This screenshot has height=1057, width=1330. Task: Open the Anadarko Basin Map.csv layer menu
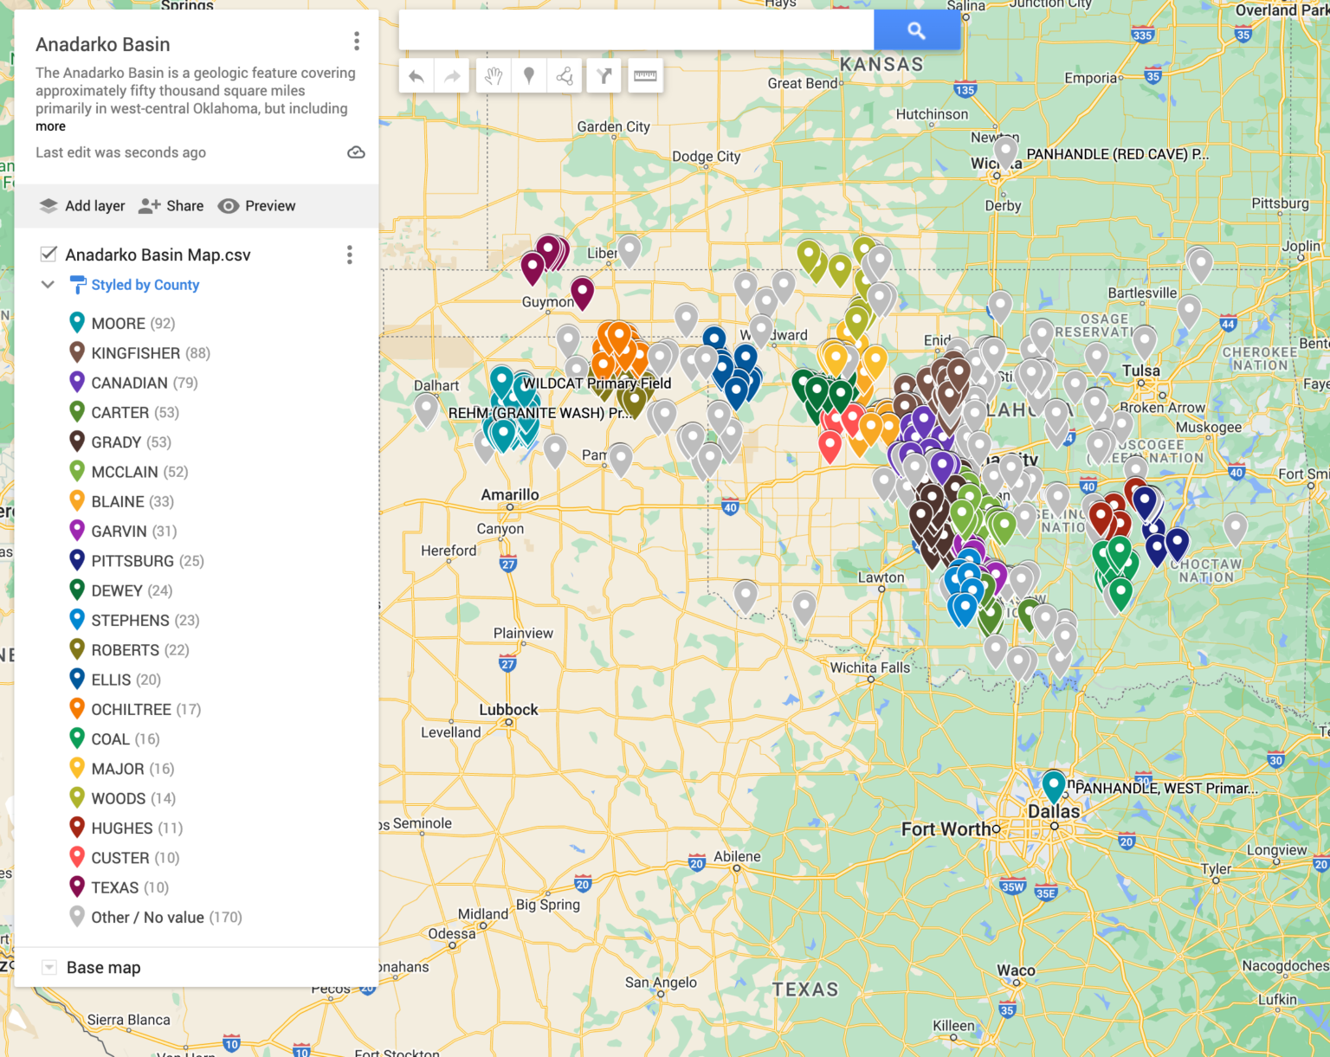tap(350, 255)
